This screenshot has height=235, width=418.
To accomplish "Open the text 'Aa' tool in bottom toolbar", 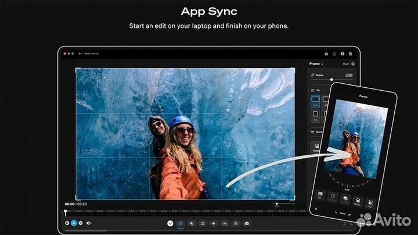I will (225, 223).
